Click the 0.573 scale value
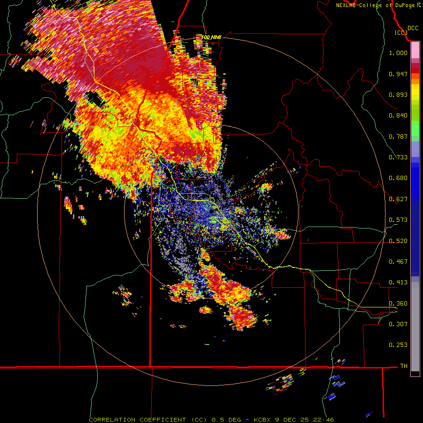The height and width of the screenshot is (423, 423). tap(398, 220)
